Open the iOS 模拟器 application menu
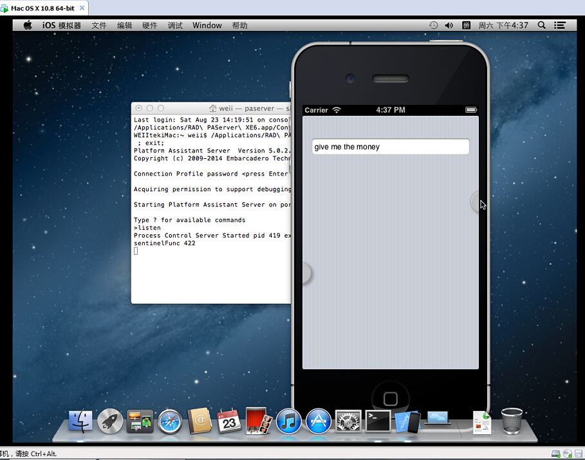The image size is (585, 460). tap(62, 25)
